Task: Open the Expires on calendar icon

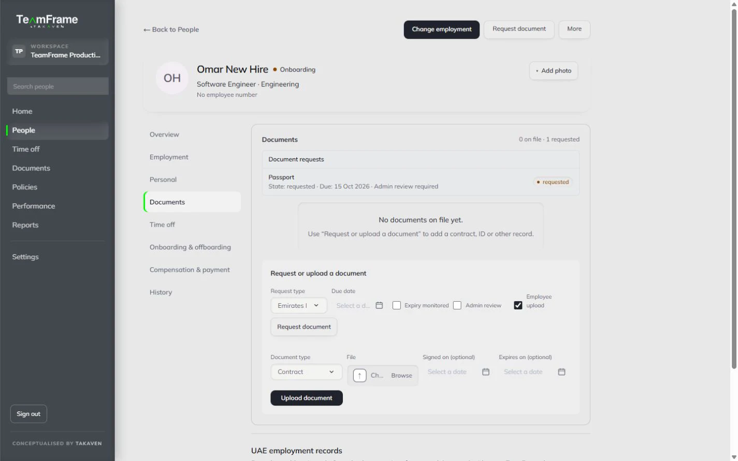Action: coord(561,371)
